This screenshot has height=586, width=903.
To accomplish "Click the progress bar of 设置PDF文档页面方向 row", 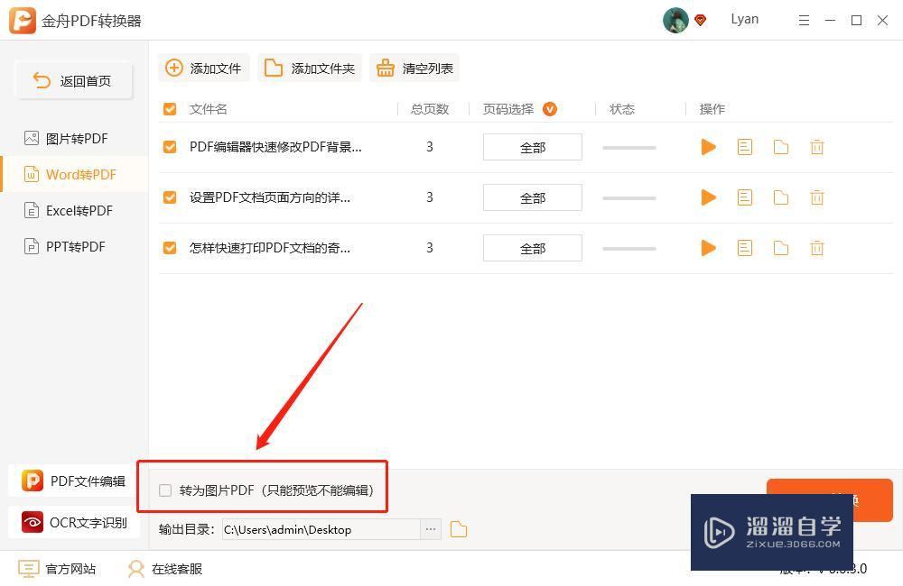I will click(x=628, y=198).
